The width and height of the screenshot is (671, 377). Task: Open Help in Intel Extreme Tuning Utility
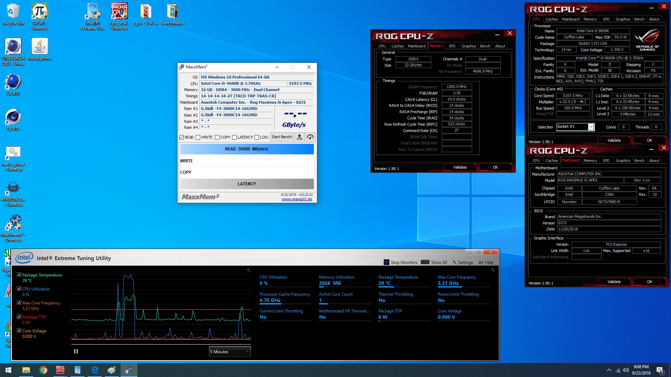point(486,262)
